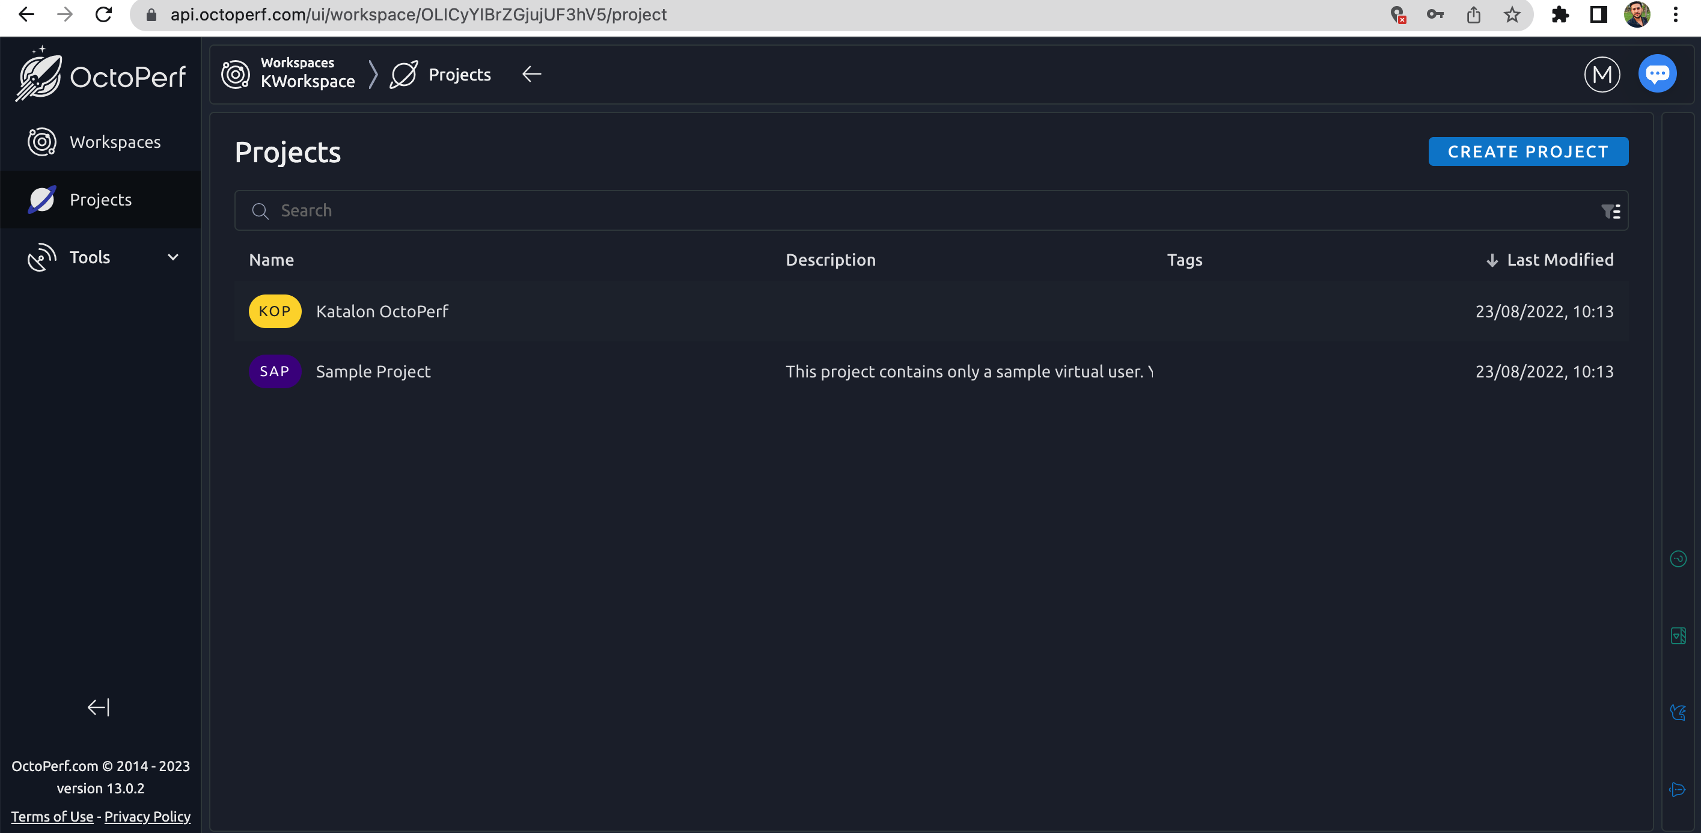Select the Sample Project entry
This screenshot has width=1701, height=833.
click(373, 371)
